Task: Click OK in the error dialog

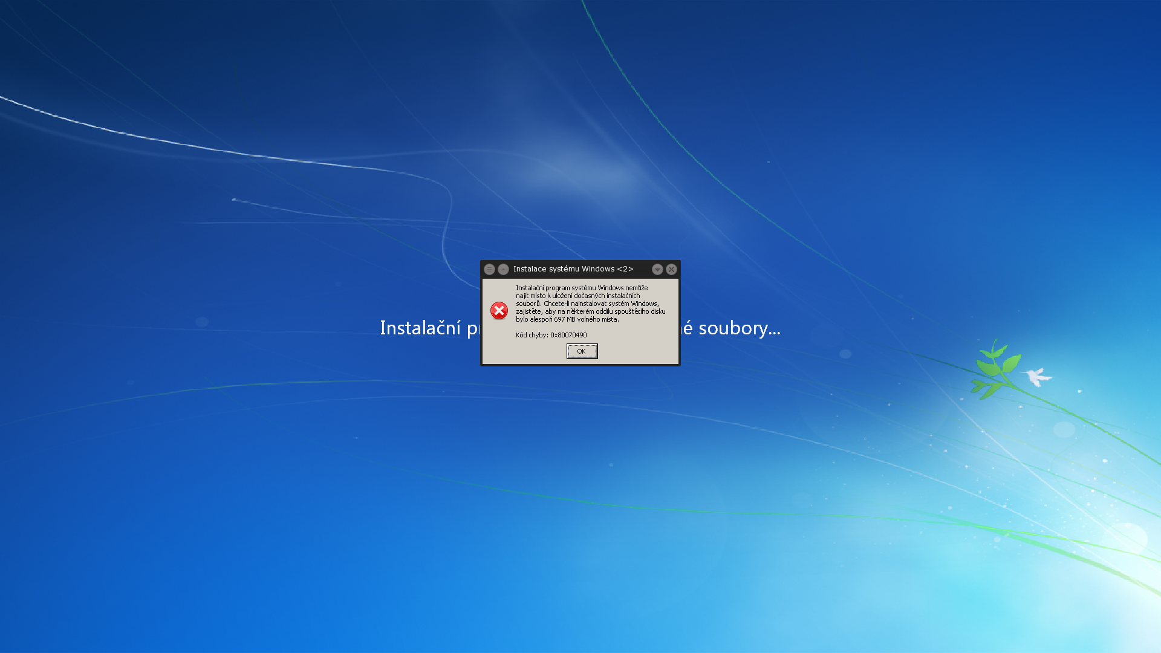Action: (582, 351)
